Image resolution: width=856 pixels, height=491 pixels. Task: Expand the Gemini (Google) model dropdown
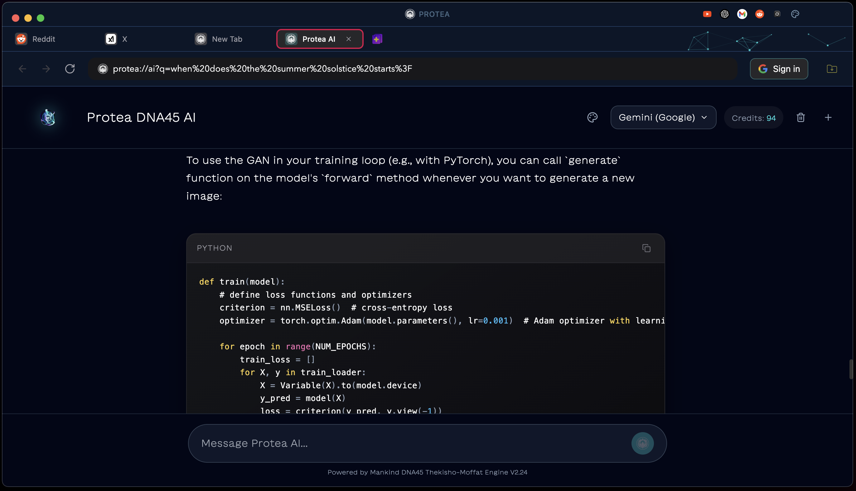(x=663, y=118)
